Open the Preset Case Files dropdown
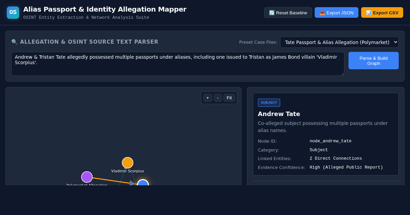 339,42
